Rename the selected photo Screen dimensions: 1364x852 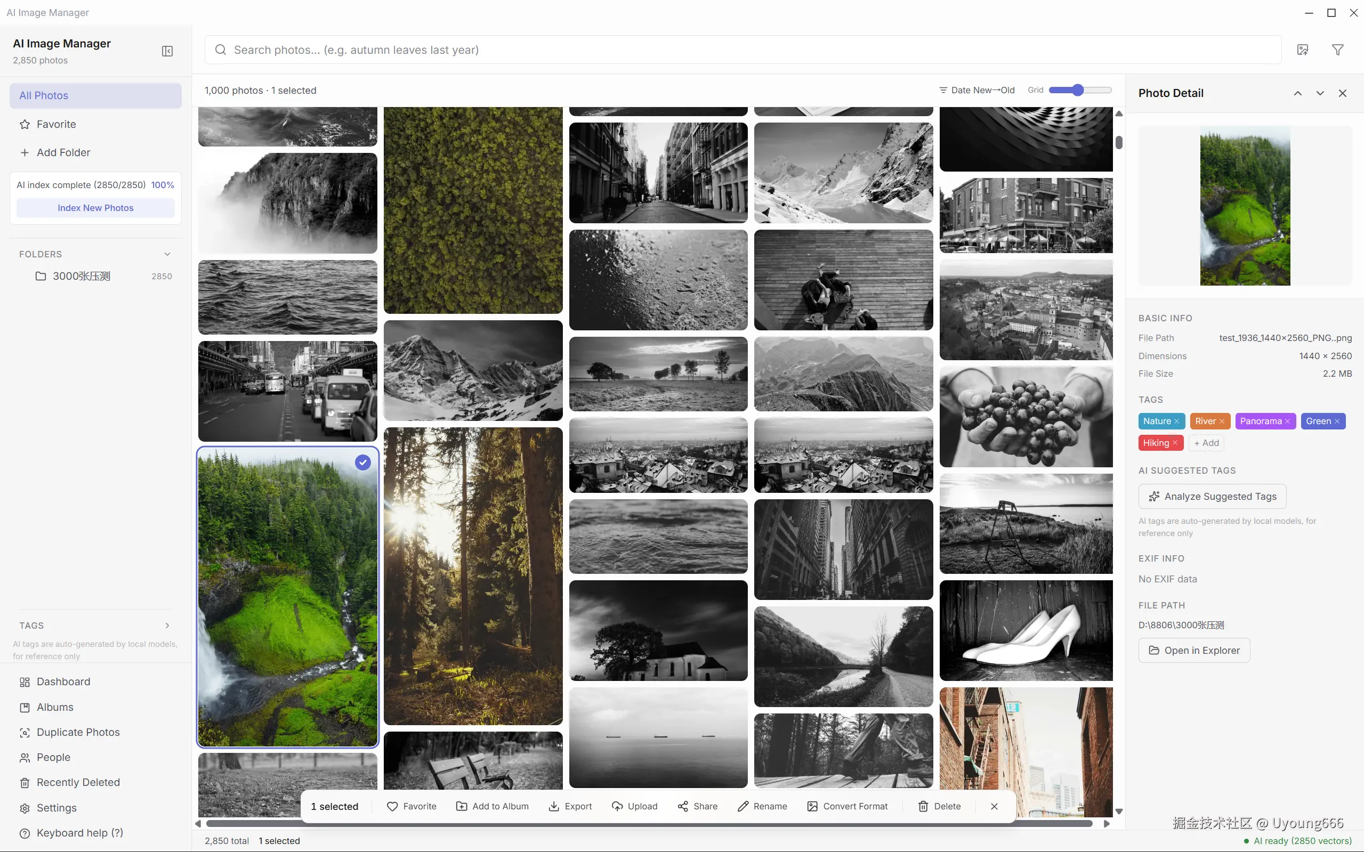(x=762, y=806)
